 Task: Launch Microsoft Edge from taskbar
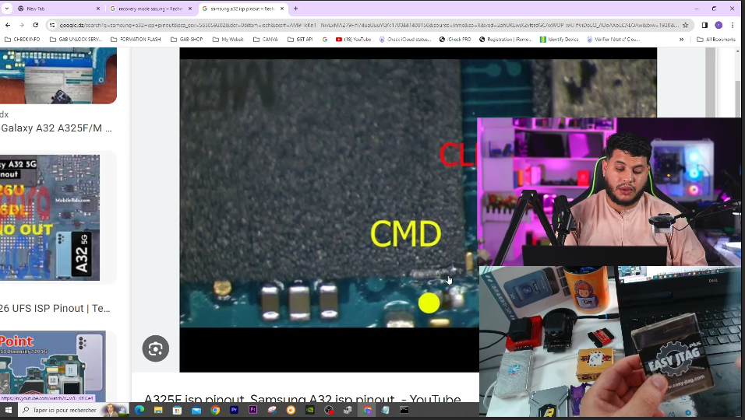tap(139, 410)
